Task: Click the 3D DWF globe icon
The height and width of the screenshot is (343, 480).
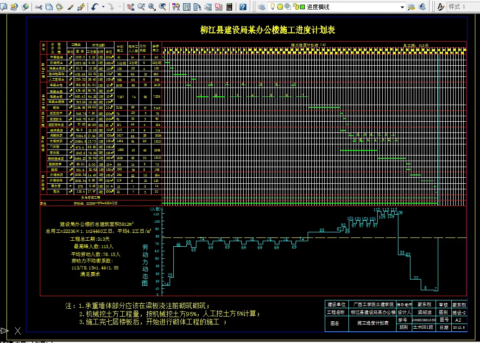Action: point(25,6)
